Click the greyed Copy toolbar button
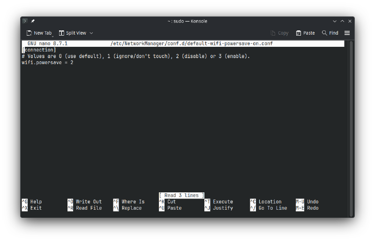Screen dimensions: 375x242 pyautogui.click(x=279, y=33)
